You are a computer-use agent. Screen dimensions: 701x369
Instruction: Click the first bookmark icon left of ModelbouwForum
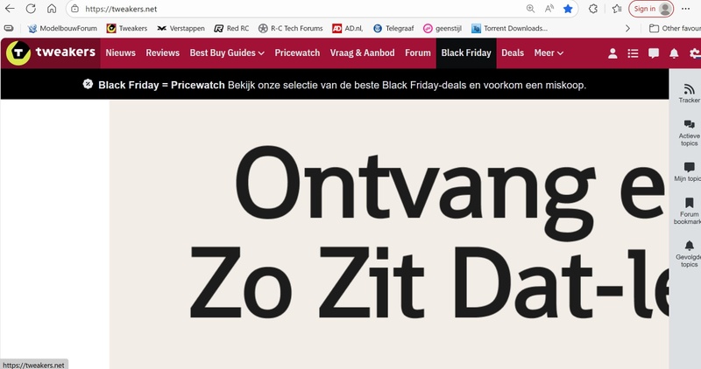[x=9, y=28]
